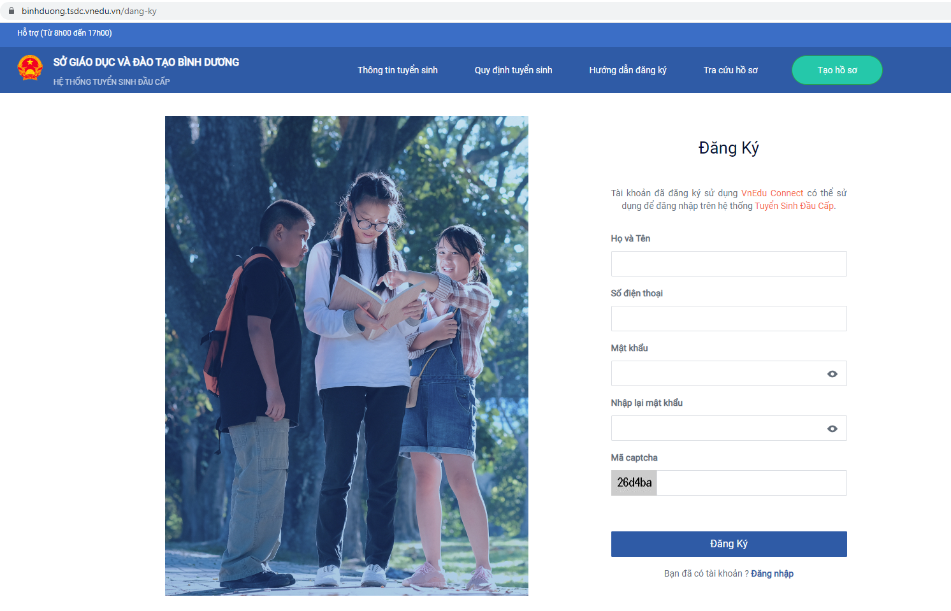
Task: Click the captcha image 26d4ba
Action: [x=634, y=483]
